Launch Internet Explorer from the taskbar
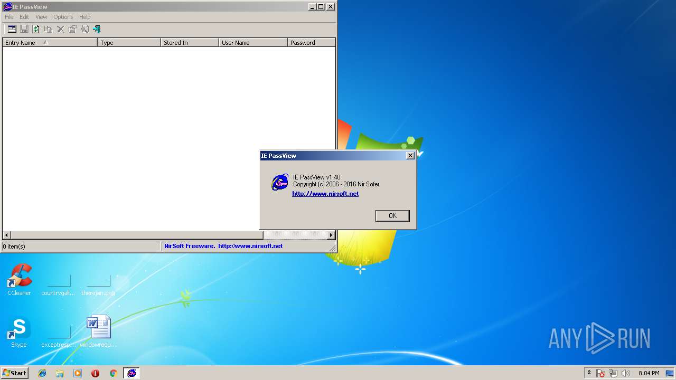The image size is (676, 380). click(x=42, y=373)
